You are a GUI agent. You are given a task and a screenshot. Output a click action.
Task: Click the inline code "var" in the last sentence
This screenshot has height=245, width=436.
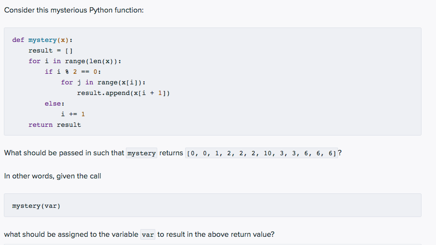148,234
